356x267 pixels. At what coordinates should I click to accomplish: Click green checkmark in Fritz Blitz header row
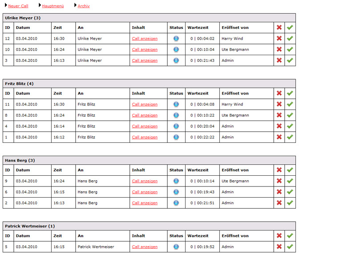290,93
